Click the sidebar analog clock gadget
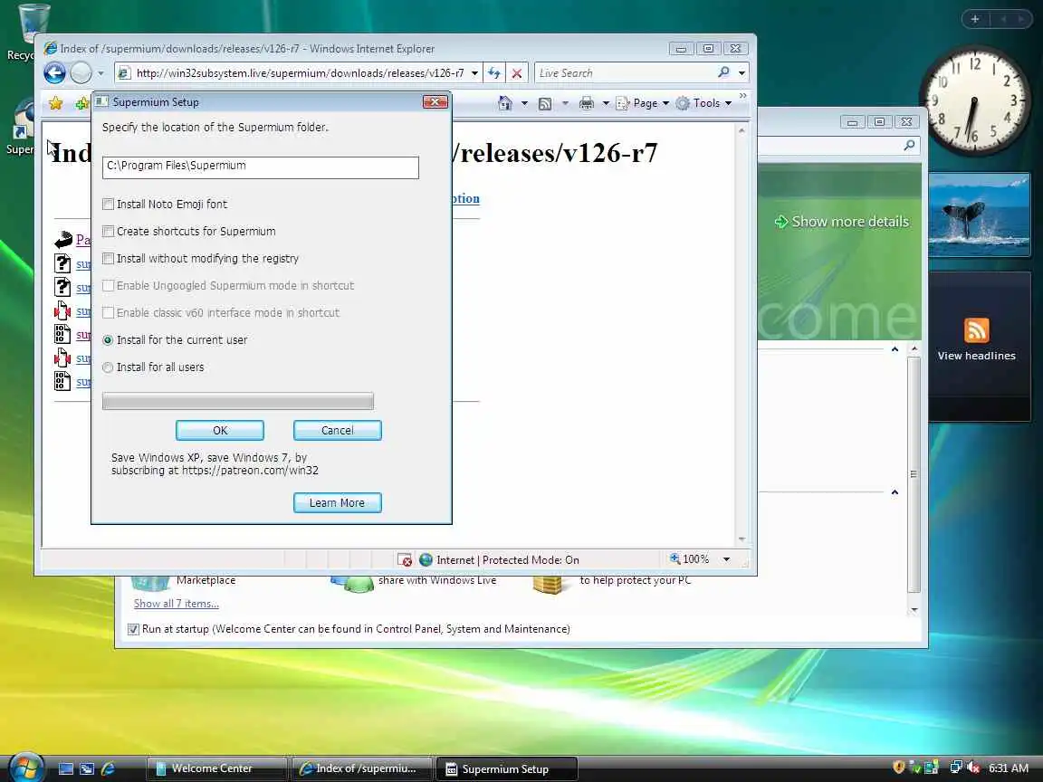Screen dimensions: 1043x782 pyautogui.click(x=973, y=100)
